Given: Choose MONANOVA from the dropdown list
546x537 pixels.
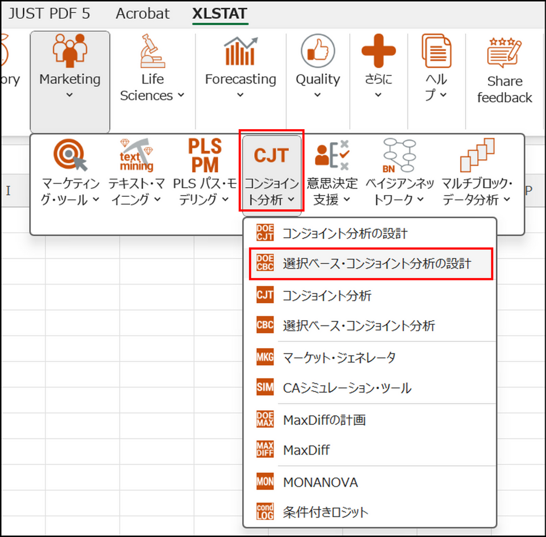Looking at the screenshot, I should (x=320, y=482).
